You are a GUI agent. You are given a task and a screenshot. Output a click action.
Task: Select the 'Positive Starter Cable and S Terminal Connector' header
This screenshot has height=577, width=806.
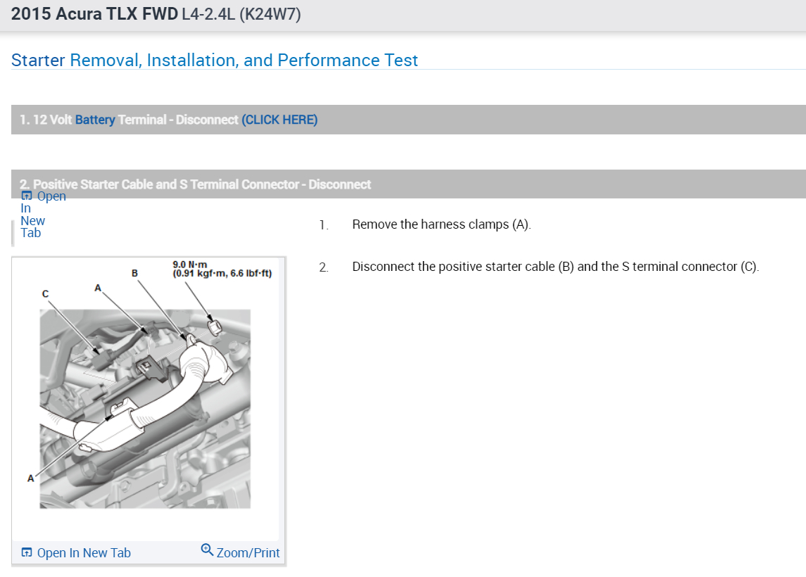tap(409, 184)
